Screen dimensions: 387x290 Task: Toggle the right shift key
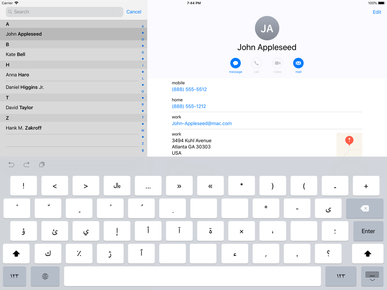[x=367, y=254]
